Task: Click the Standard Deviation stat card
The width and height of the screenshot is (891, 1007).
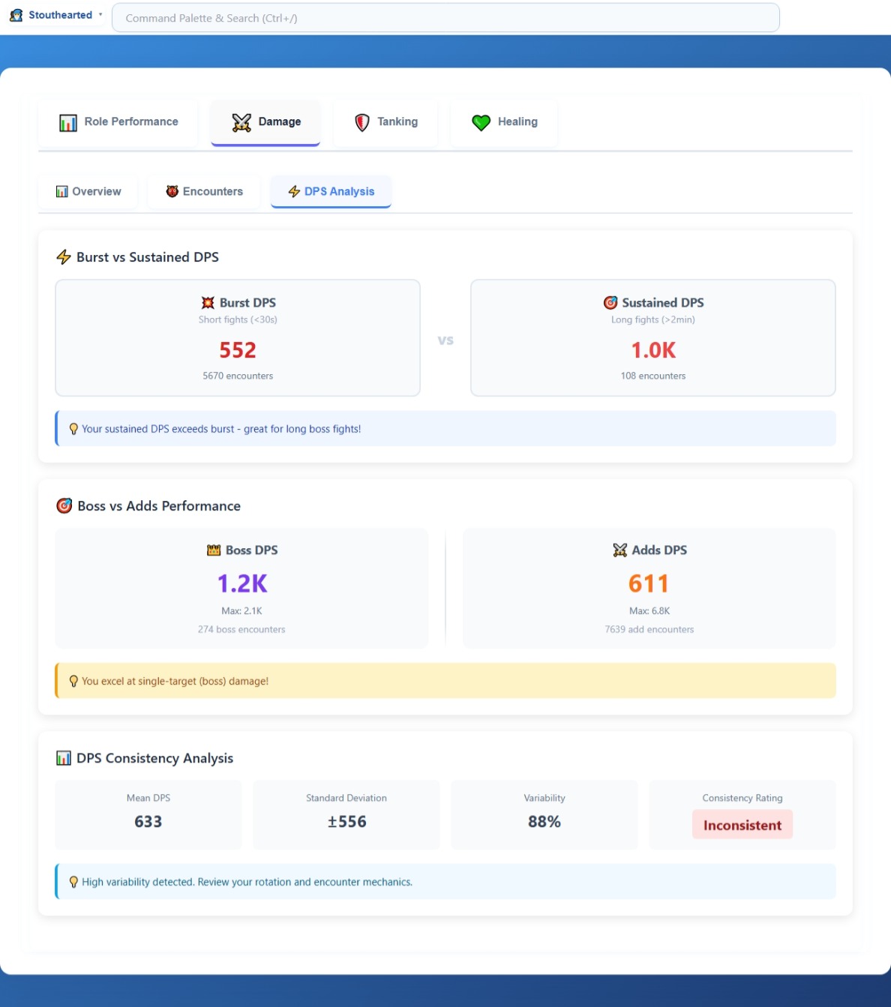Action: (x=346, y=814)
